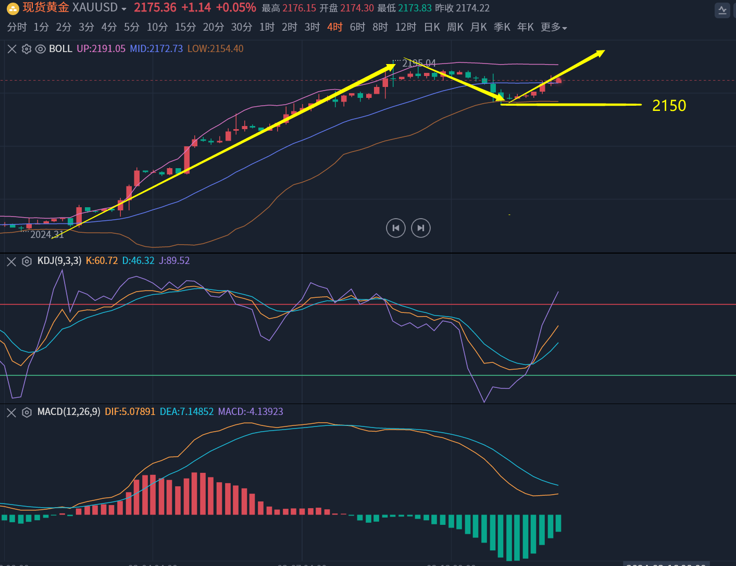This screenshot has width=736, height=566.
Task: Switch to the 3时 timeframe
Action: coord(312,27)
